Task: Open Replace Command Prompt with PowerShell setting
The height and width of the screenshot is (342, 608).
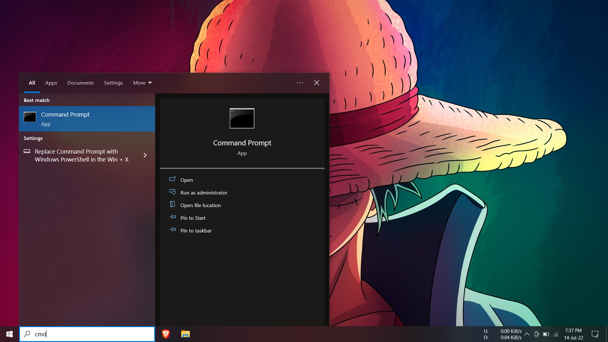Action: click(82, 155)
